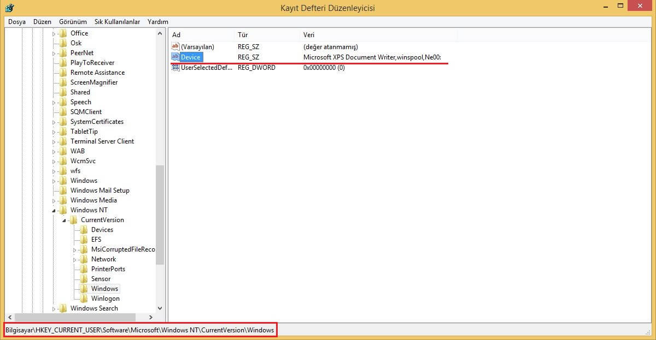Click the PrinterPorts folder icon
656x340 pixels.
click(x=85, y=269)
